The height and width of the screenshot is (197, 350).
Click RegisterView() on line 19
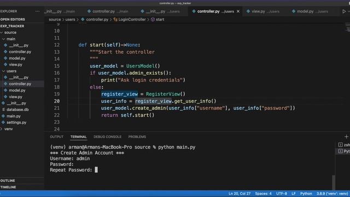coord(166,94)
